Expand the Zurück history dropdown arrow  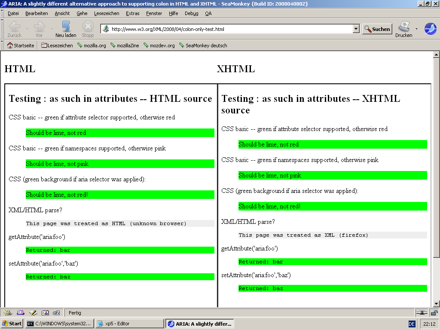pos(27,29)
